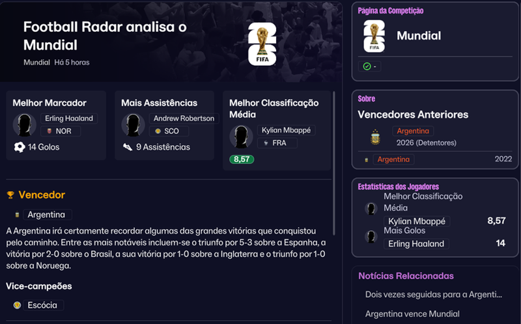Open the Argentina 2022 previous winner entry
The height and width of the screenshot is (324, 521).
tap(393, 159)
